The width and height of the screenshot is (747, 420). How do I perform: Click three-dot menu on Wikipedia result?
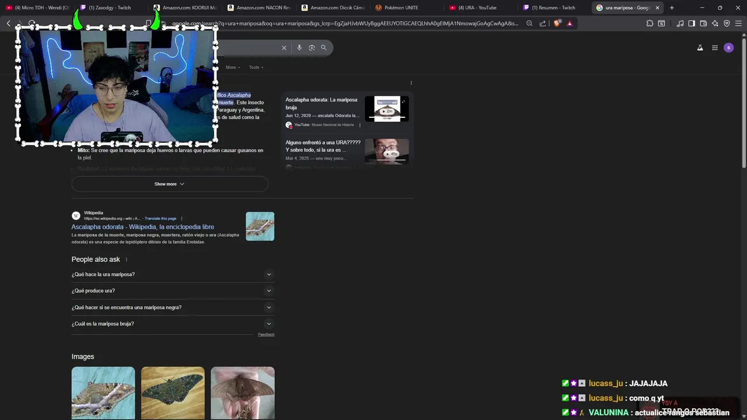point(181,219)
